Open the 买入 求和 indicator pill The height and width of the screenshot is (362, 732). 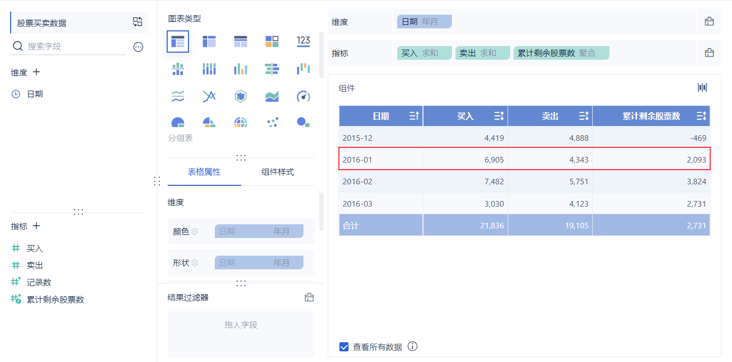coord(424,53)
